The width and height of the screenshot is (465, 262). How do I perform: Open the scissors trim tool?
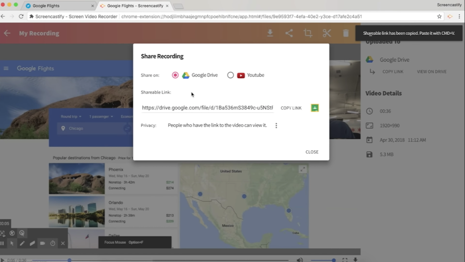327,33
